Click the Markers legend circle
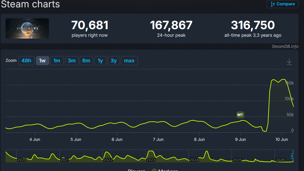 tap(154, 170)
